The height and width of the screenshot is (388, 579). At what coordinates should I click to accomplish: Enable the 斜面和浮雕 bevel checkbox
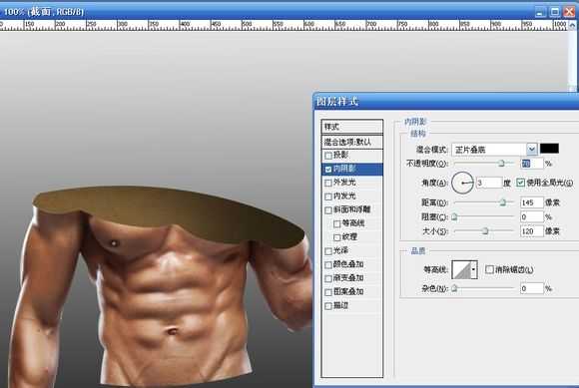coord(327,210)
